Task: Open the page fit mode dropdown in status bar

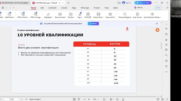Action: click(105, 99)
